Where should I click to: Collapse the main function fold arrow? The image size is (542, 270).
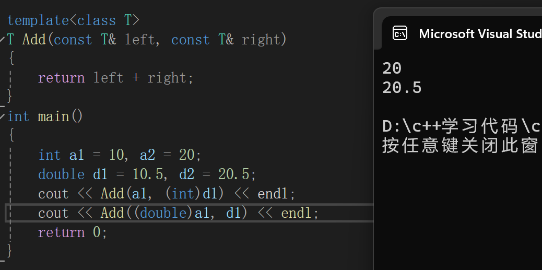3,116
